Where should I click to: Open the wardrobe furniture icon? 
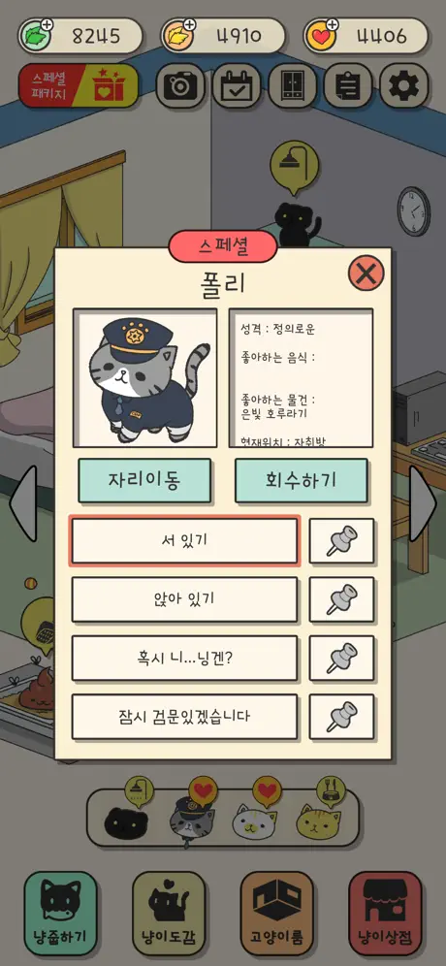pos(293,85)
